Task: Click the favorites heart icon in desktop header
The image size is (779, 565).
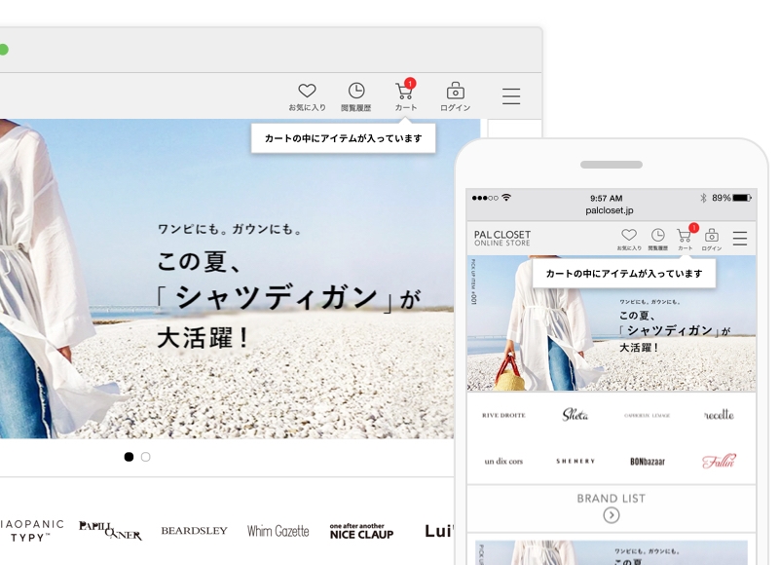Action: [x=307, y=93]
